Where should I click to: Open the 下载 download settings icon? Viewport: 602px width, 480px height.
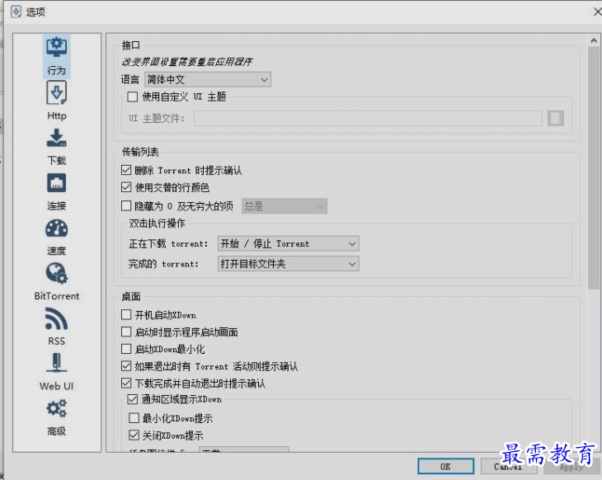56,139
